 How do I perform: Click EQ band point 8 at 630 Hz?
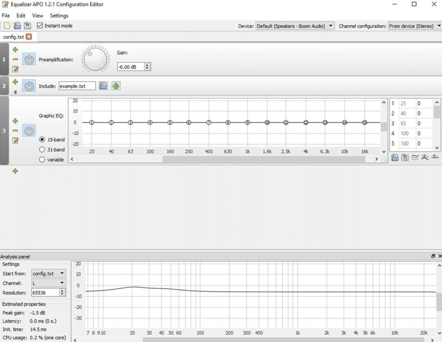point(228,122)
